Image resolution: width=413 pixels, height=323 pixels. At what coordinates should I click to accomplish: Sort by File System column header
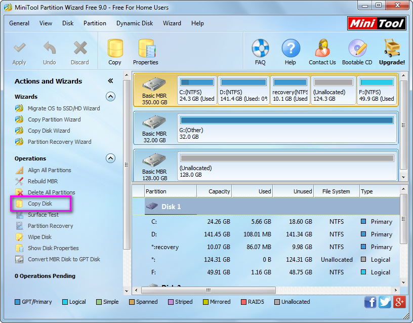click(x=337, y=191)
